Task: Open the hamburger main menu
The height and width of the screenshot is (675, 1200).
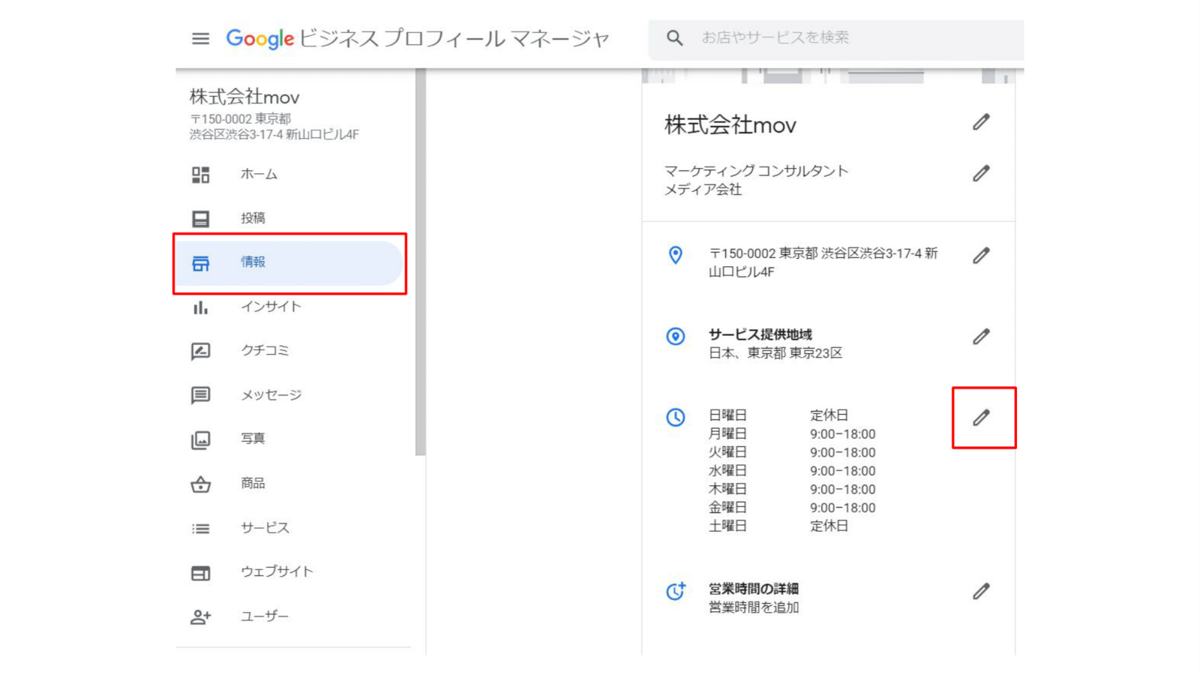Action: [x=200, y=38]
